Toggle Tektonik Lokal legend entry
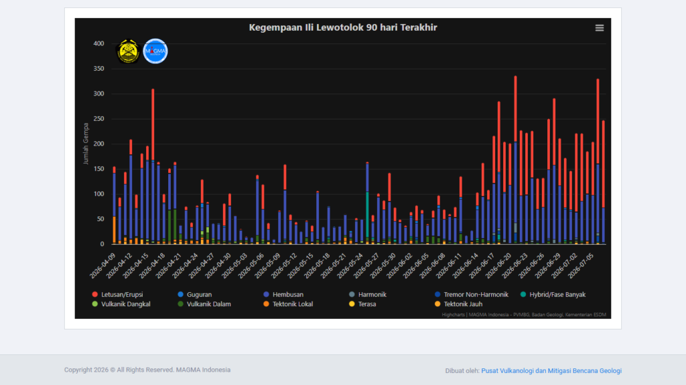 288,304
